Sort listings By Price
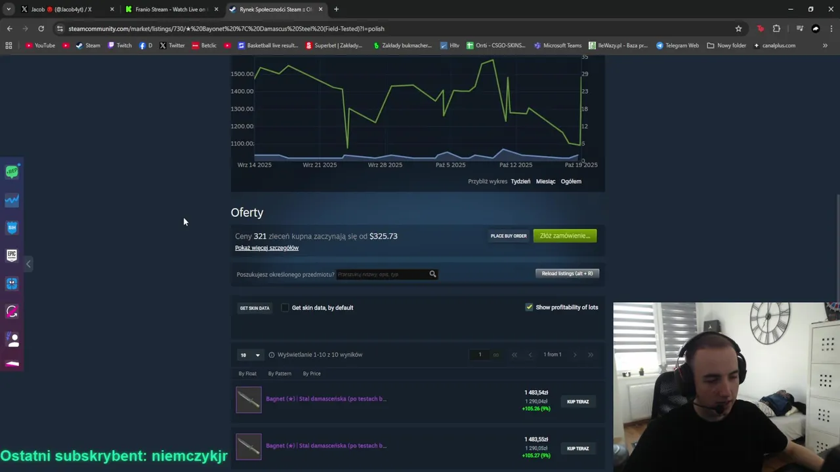The height and width of the screenshot is (472, 840). (x=312, y=374)
